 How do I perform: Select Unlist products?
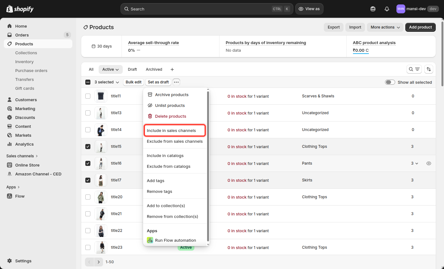(175, 106)
